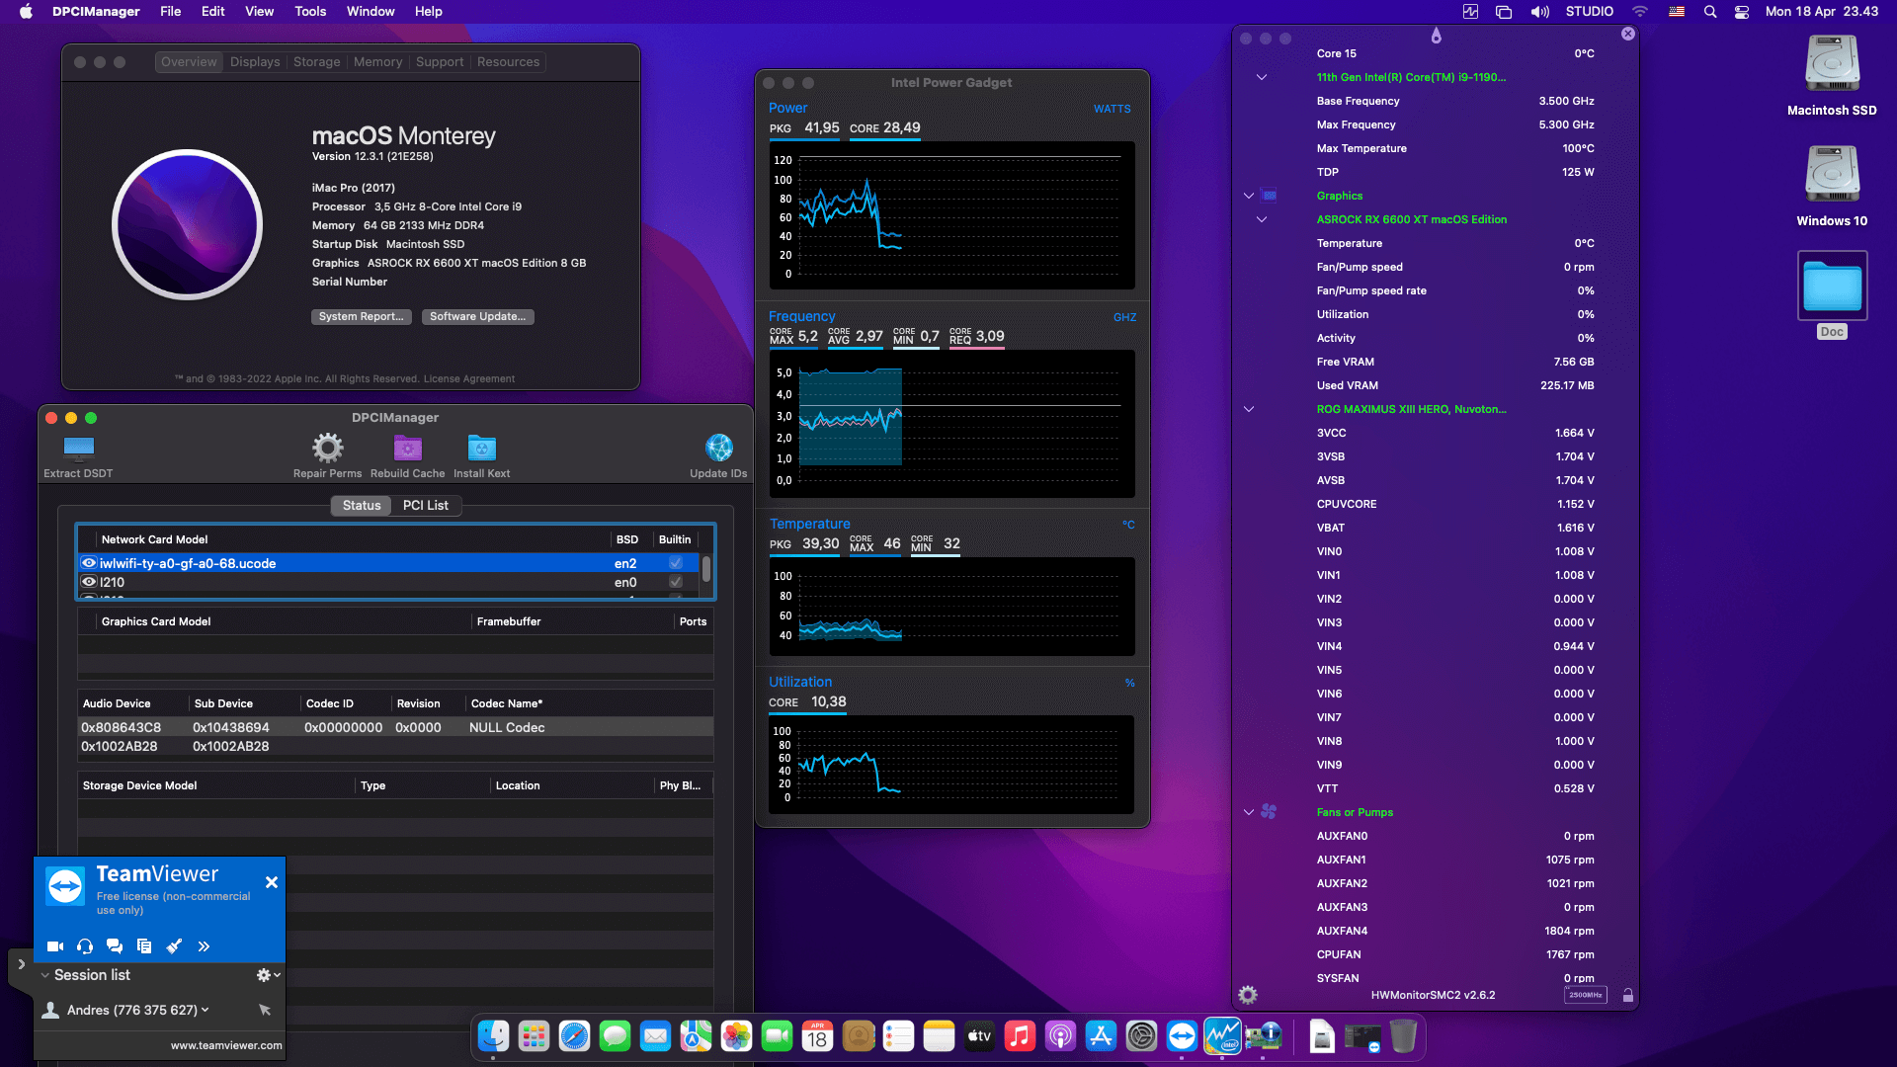This screenshot has height=1067, width=1897.
Task: Open www.teamviewer.com link
Action: pyautogui.click(x=226, y=1045)
